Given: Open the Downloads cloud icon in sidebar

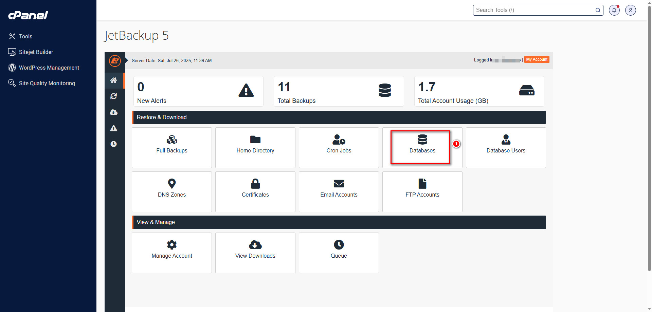Looking at the screenshot, I should (x=114, y=112).
